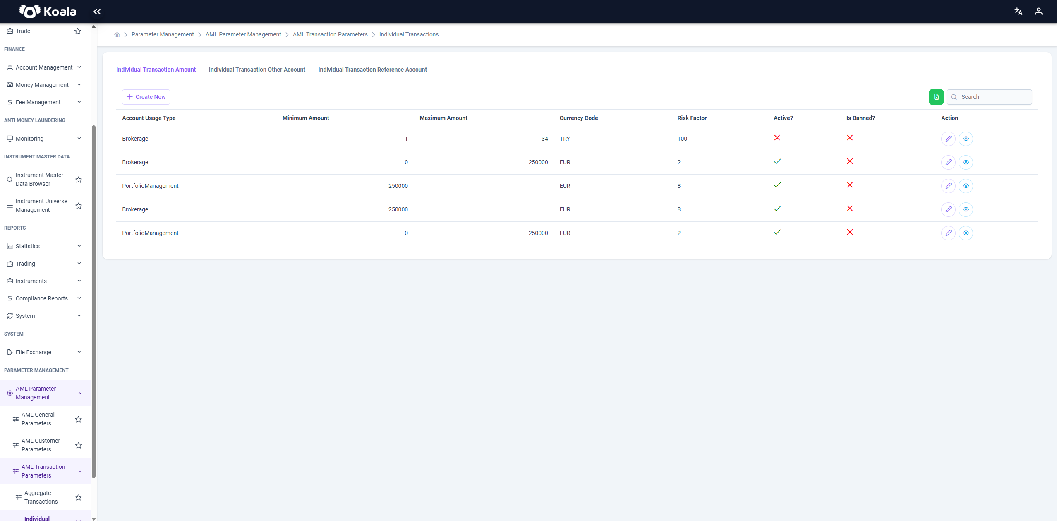The width and height of the screenshot is (1057, 521).
Task: Click the search magnifier icon
Action: pyautogui.click(x=954, y=97)
